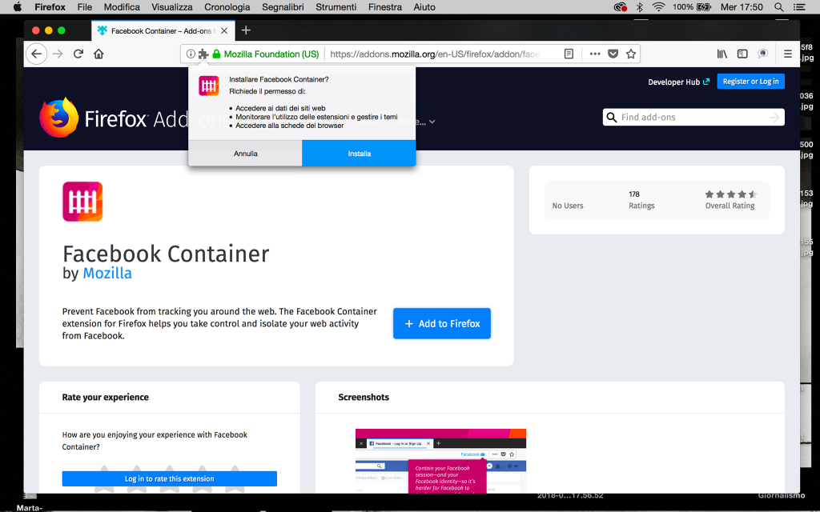Go to the Firefox home page icon

(x=98, y=54)
